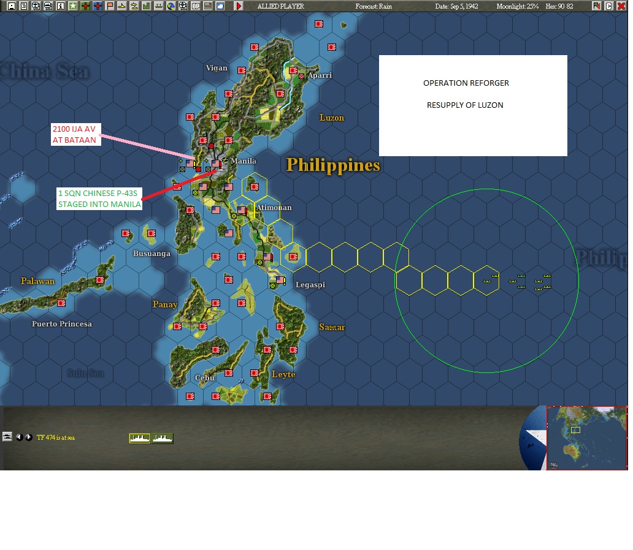The image size is (633, 550).
Task: Click the Legaspi base label
Action: click(310, 285)
